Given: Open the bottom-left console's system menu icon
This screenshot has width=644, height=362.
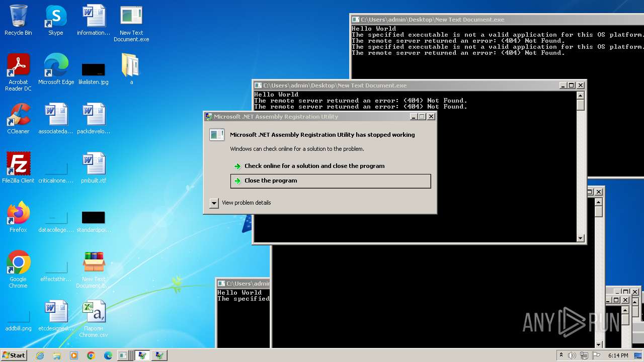Looking at the screenshot, I should pyautogui.click(x=221, y=284).
